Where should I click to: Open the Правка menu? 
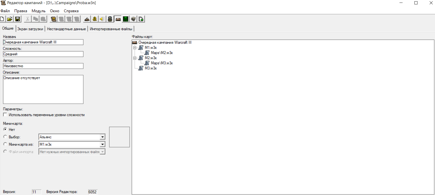point(21,11)
